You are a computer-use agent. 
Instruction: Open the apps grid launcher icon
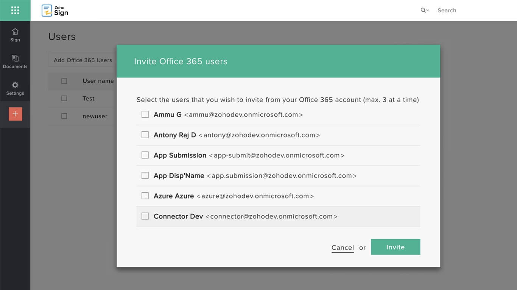15,10
